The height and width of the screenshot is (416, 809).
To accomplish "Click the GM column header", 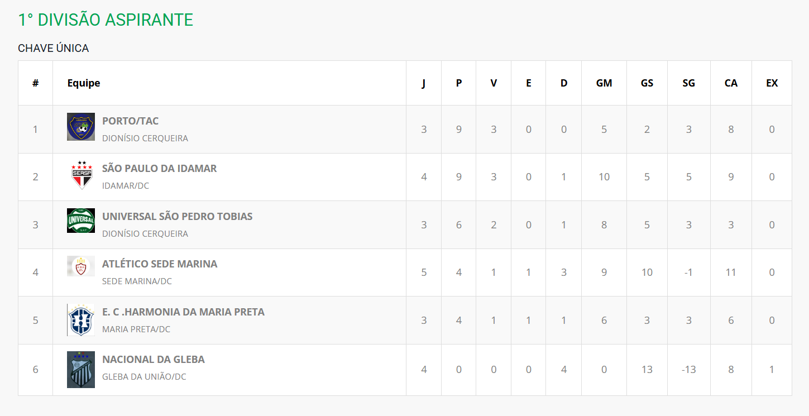I will coord(604,83).
